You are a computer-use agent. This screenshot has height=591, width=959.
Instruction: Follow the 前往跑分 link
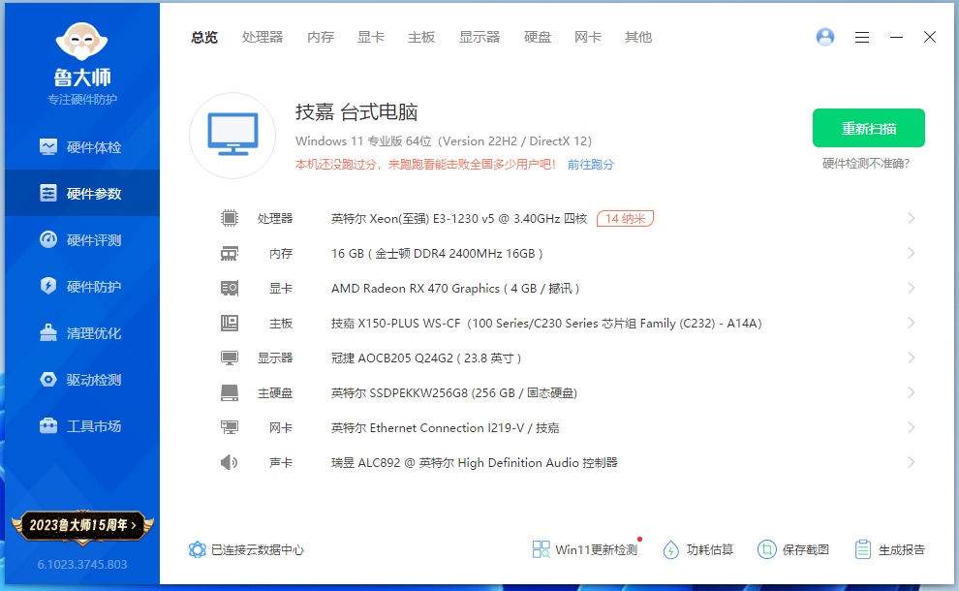pos(591,165)
